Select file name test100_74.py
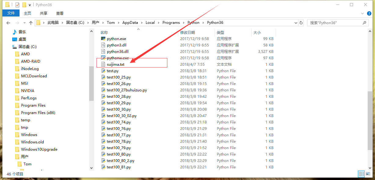 click(119, 122)
